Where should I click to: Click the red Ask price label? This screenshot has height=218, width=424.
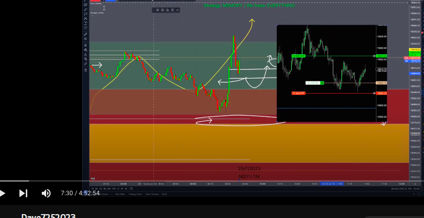[x=412, y=58]
